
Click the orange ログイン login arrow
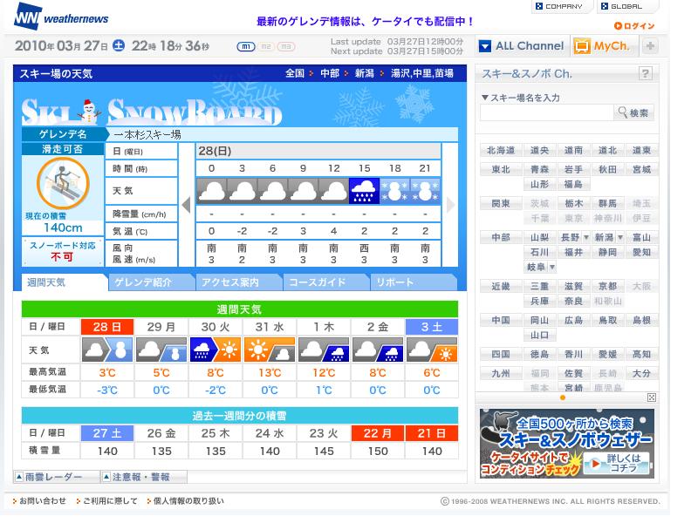click(x=618, y=26)
